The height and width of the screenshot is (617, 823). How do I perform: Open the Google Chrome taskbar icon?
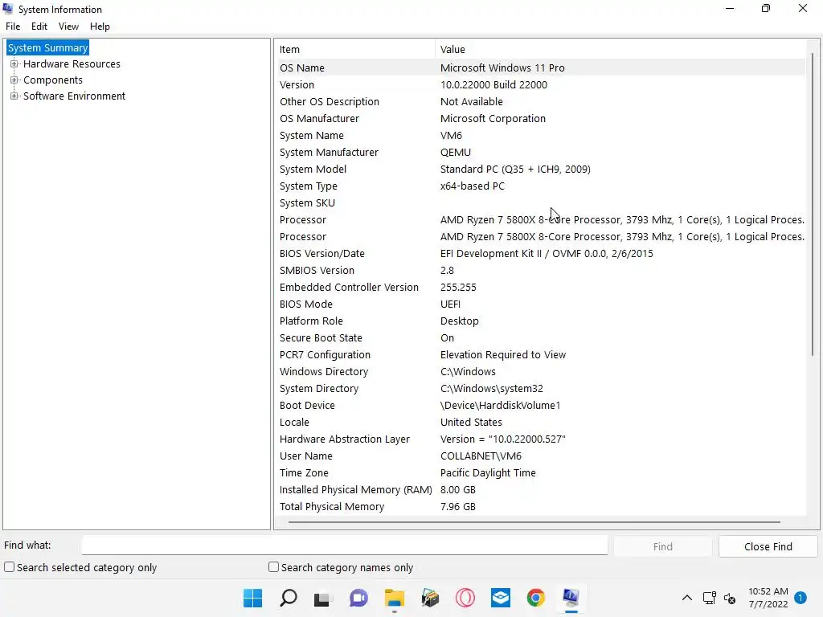pyautogui.click(x=536, y=598)
